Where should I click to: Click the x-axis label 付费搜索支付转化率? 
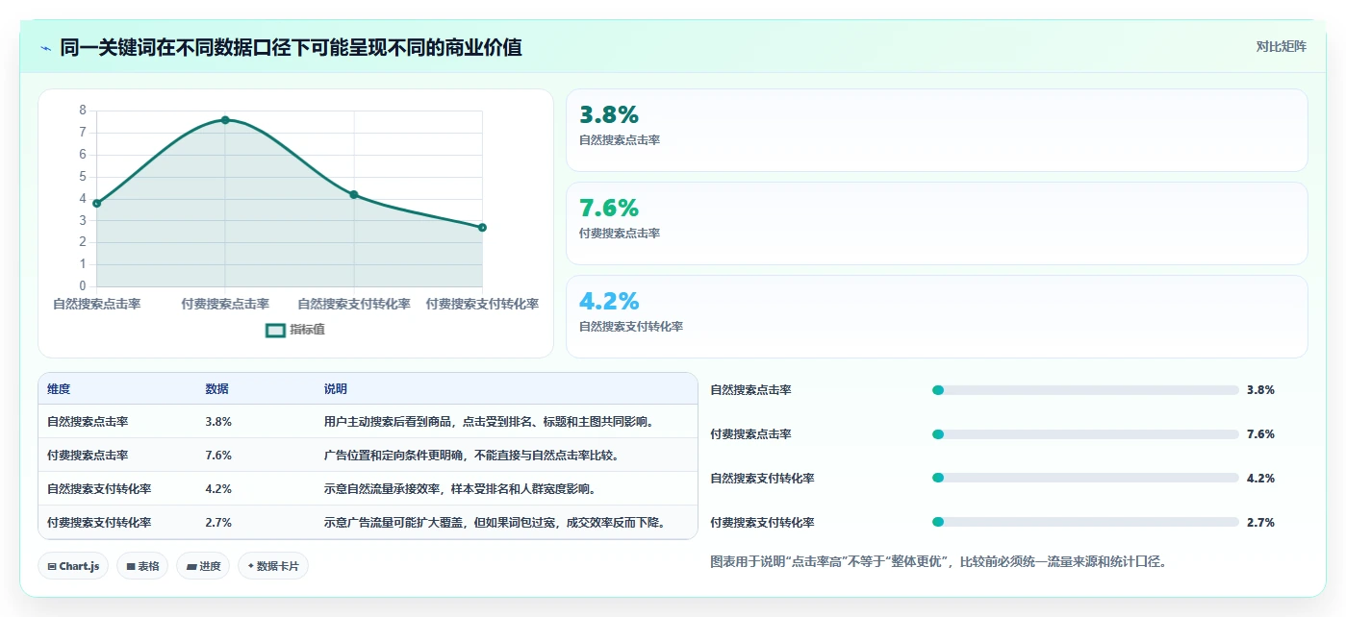coord(482,304)
